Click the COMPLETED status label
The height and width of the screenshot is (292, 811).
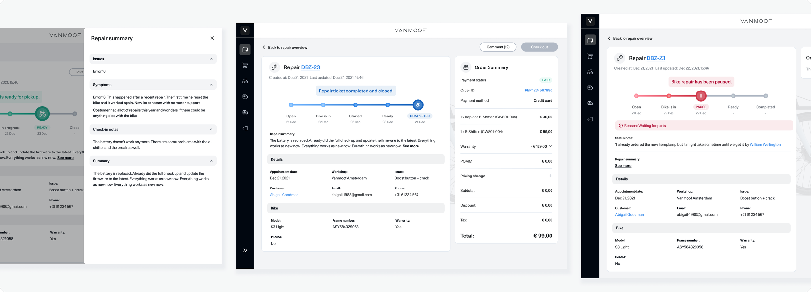pos(419,116)
